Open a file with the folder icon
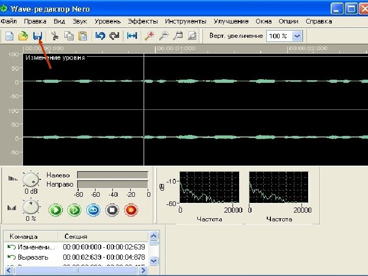This screenshot has width=368, height=276. tap(24, 36)
